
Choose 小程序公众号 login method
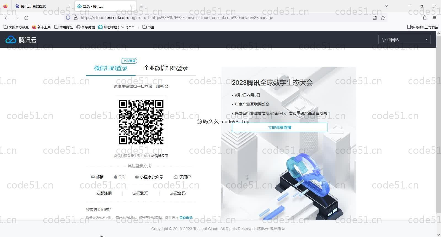tap(149, 177)
